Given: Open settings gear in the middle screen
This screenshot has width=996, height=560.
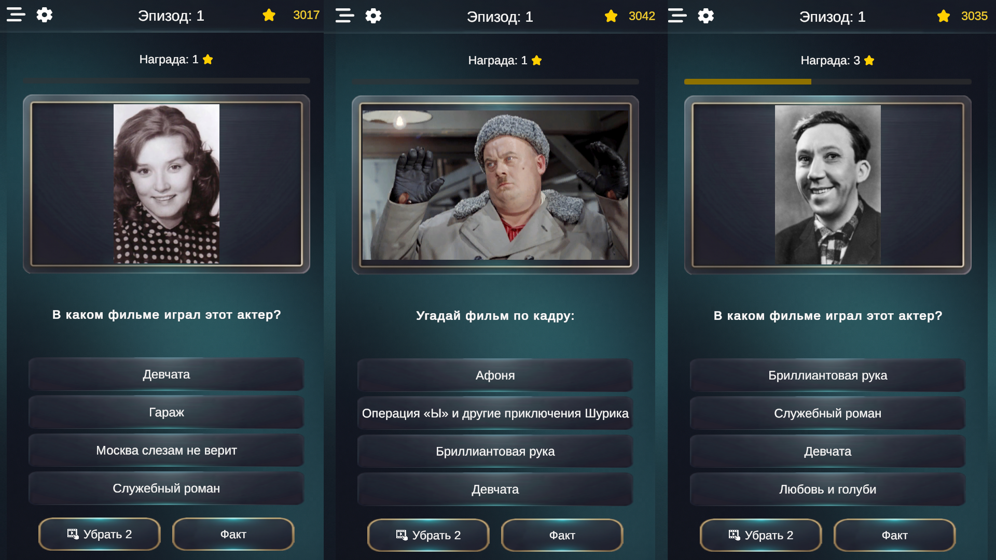Looking at the screenshot, I should [374, 16].
